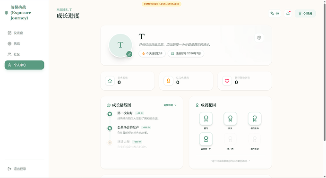Click the orange medal stat card icon

pos(168,81)
